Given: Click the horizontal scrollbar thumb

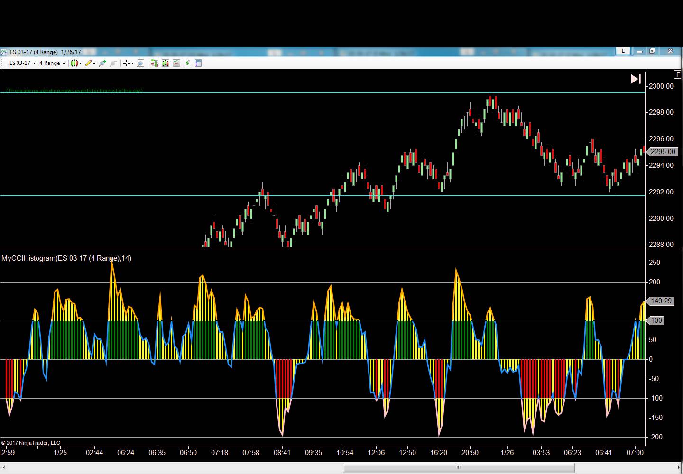Looking at the screenshot, I should 459,468.
